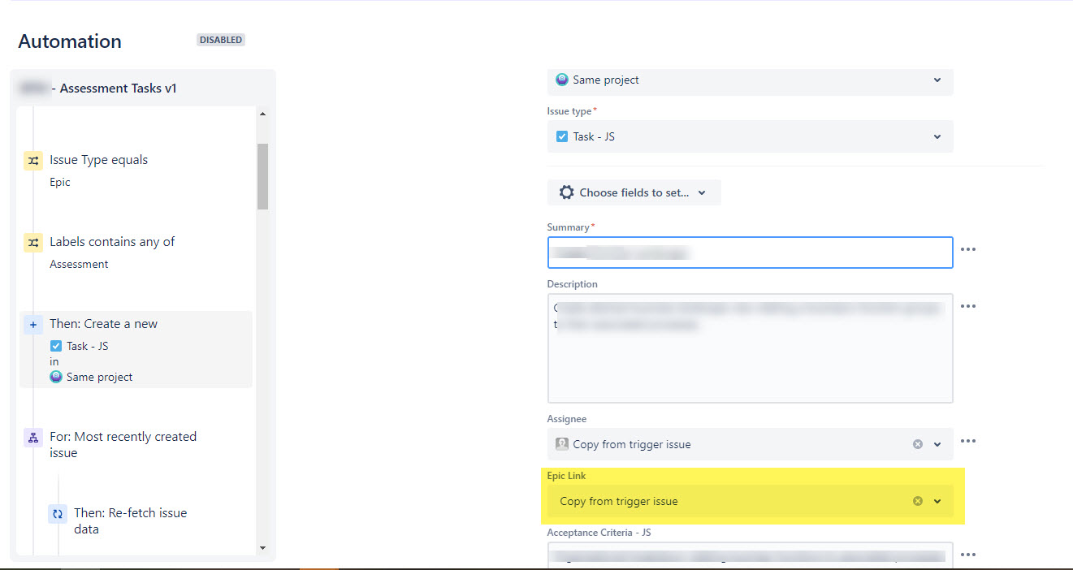Viewport: 1073px width, 570px height.
Task: Open the Epic Link dropdown chevron
Action: [x=937, y=501]
